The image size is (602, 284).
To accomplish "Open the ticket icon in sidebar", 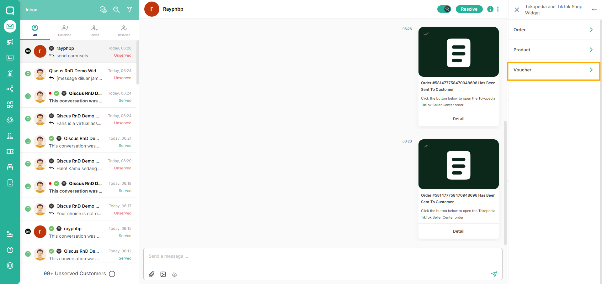I will (x=10, y=152).
